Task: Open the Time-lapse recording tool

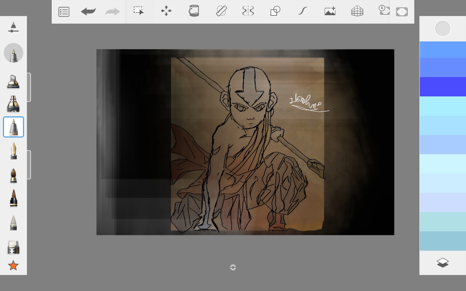Action: tap(384, 10)
